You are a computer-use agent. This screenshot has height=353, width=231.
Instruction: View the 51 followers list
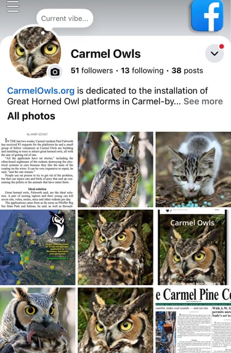(x=92, y=70)
